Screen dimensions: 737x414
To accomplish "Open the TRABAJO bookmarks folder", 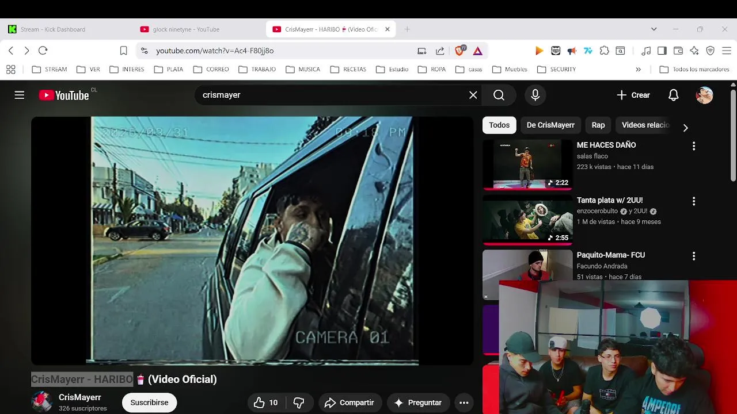I will pos(257,70).
